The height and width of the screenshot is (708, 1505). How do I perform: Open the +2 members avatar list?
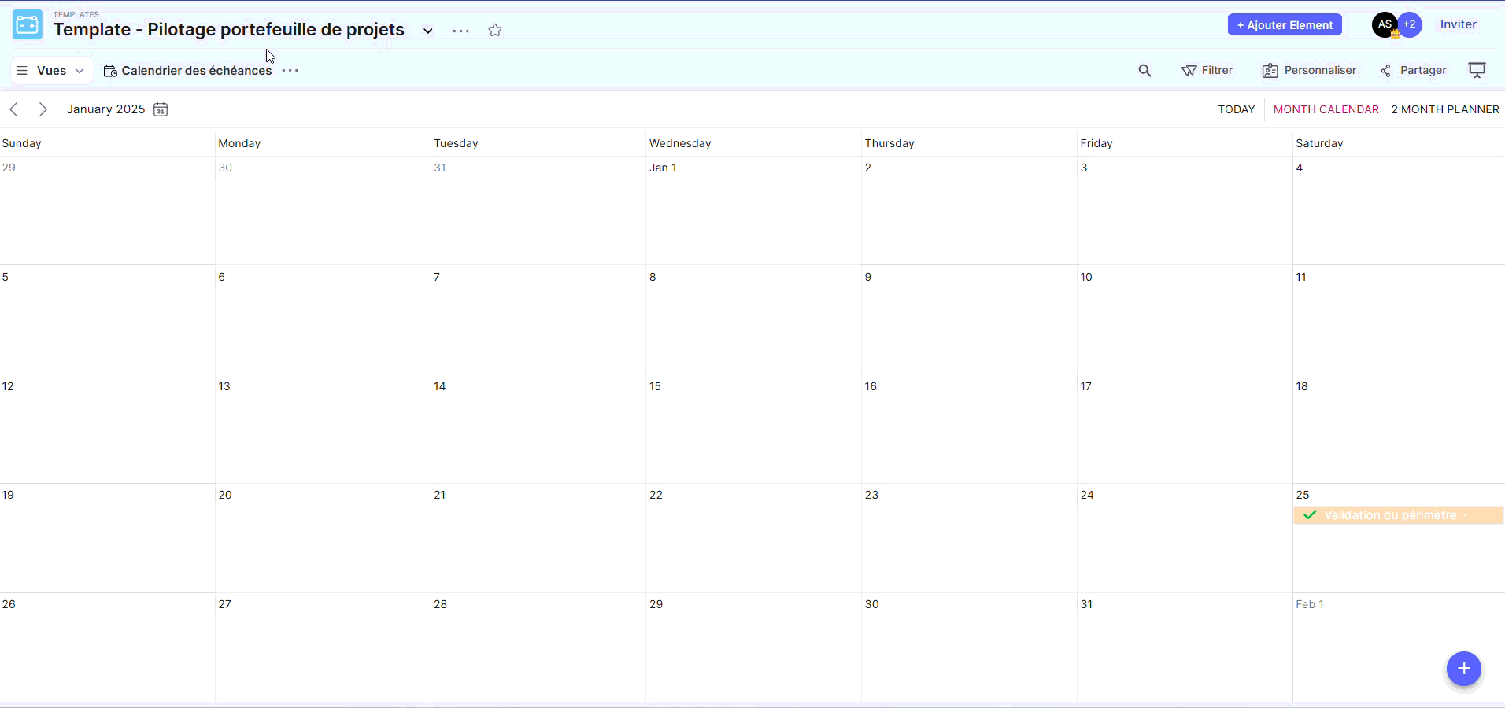[x=1410, y=24]
